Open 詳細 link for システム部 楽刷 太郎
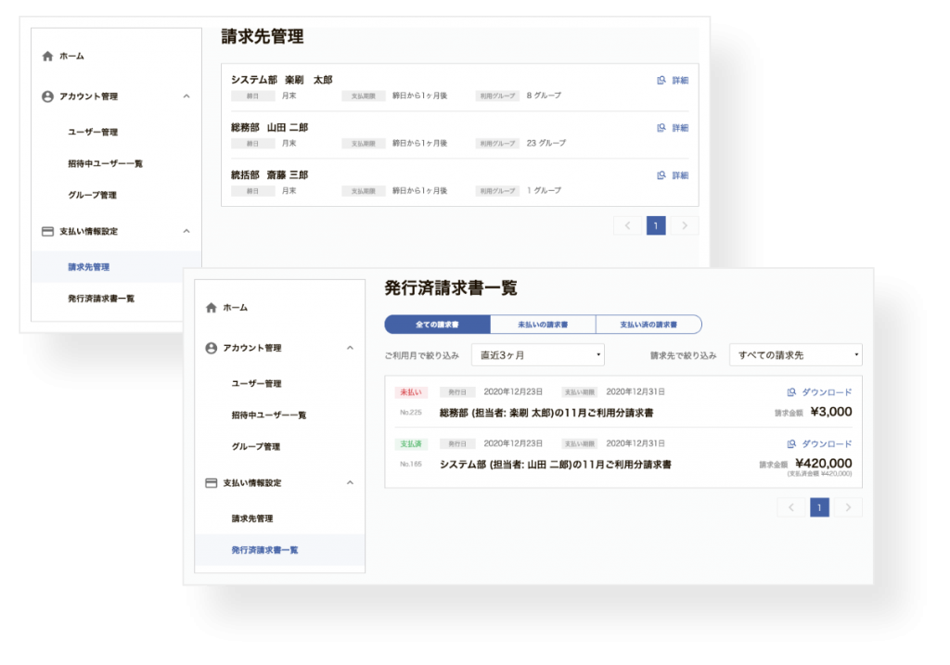Screen dimensions: 950x665 click(x=680, y=80)
